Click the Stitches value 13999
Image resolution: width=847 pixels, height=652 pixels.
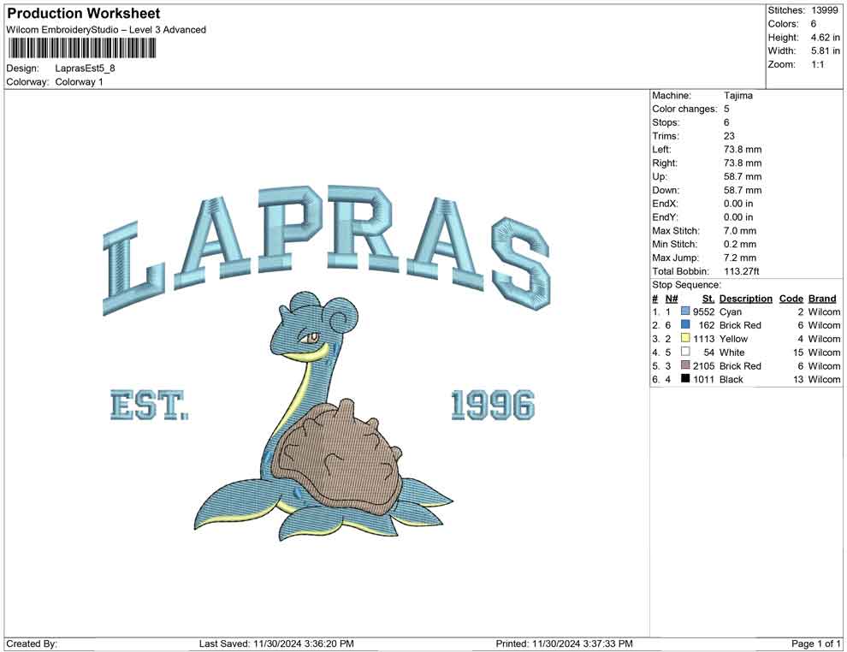pyautogui.click(x=824, y=10)
